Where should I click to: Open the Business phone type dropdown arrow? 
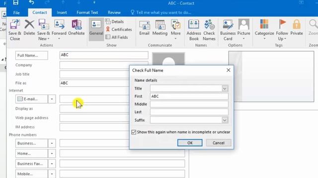pos(52,143)
